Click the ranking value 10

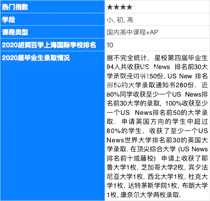(x=110, y=45)
